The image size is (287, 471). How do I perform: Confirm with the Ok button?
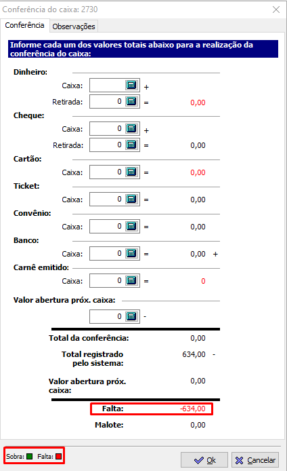click(x=204, y=460)
